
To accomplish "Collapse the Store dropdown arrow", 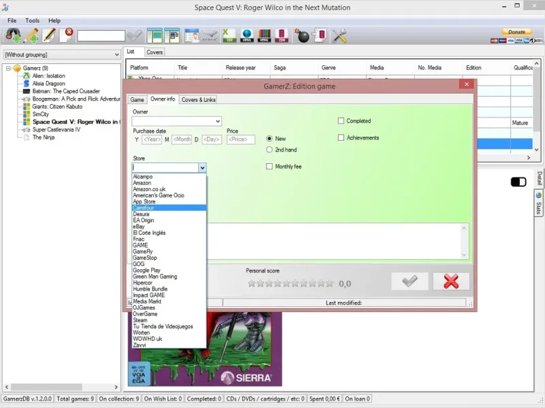I will [202, 168].
